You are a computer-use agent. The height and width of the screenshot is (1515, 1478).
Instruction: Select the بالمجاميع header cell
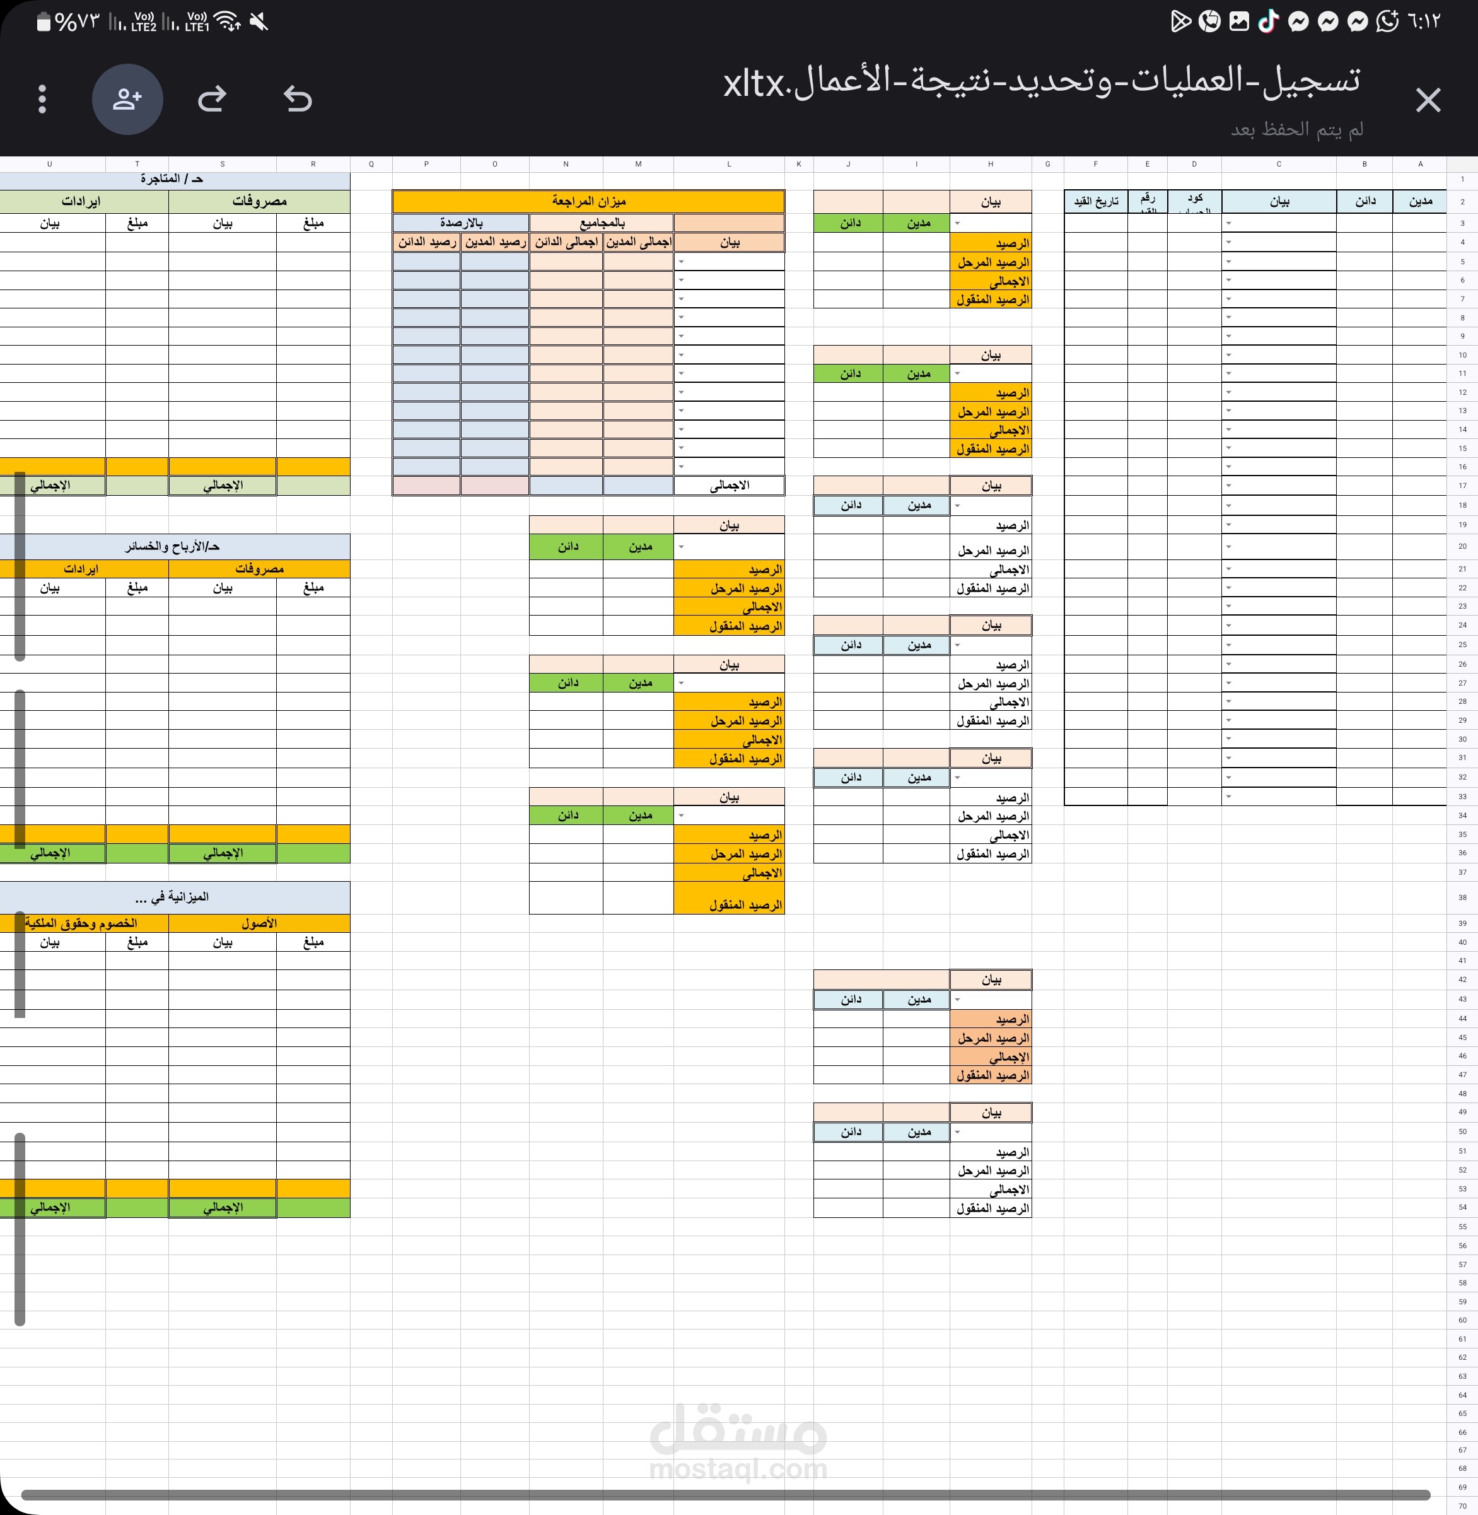point(602,223)
